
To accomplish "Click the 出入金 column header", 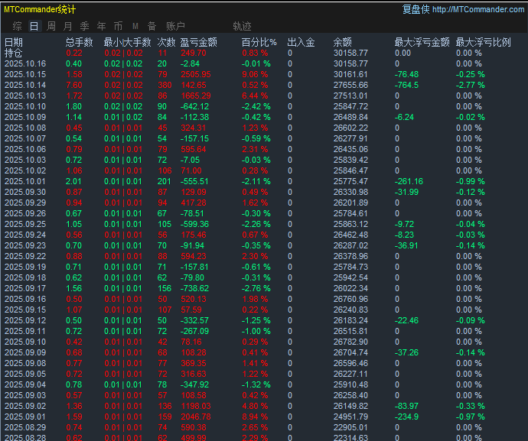I will (301, 42).
